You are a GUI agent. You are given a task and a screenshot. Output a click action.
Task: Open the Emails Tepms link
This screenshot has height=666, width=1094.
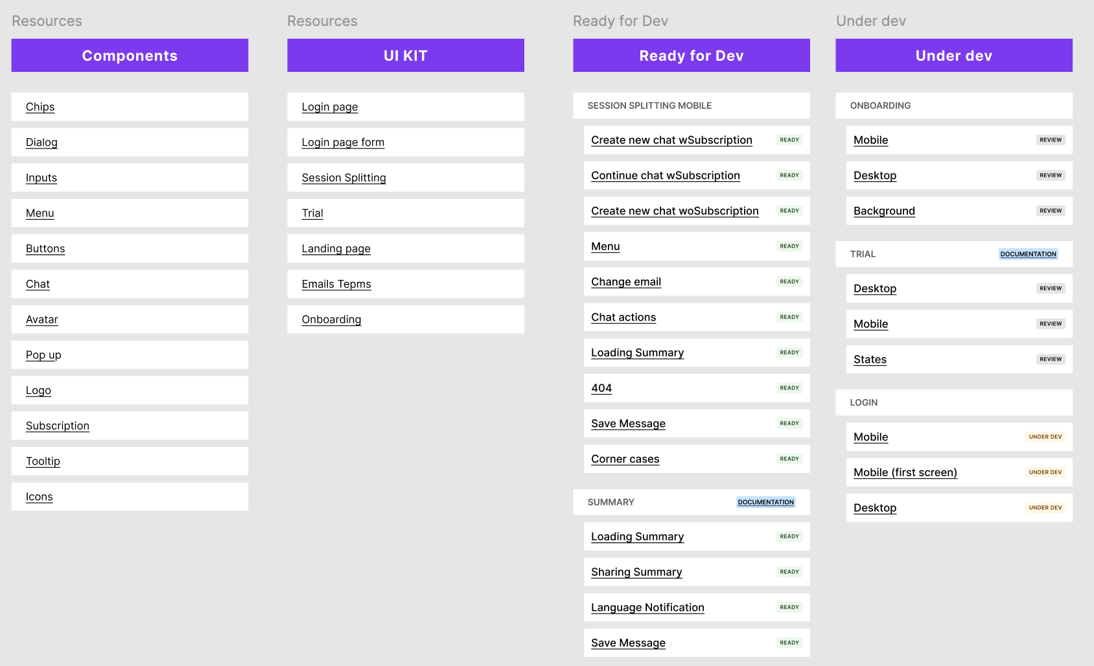tap(336, 284)
